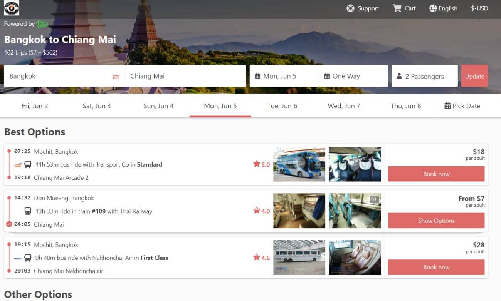Click bus icon in Nakhonchai Air row
Image resolution: width=501 pixels, height=301 pixels.
click(28, 258)
